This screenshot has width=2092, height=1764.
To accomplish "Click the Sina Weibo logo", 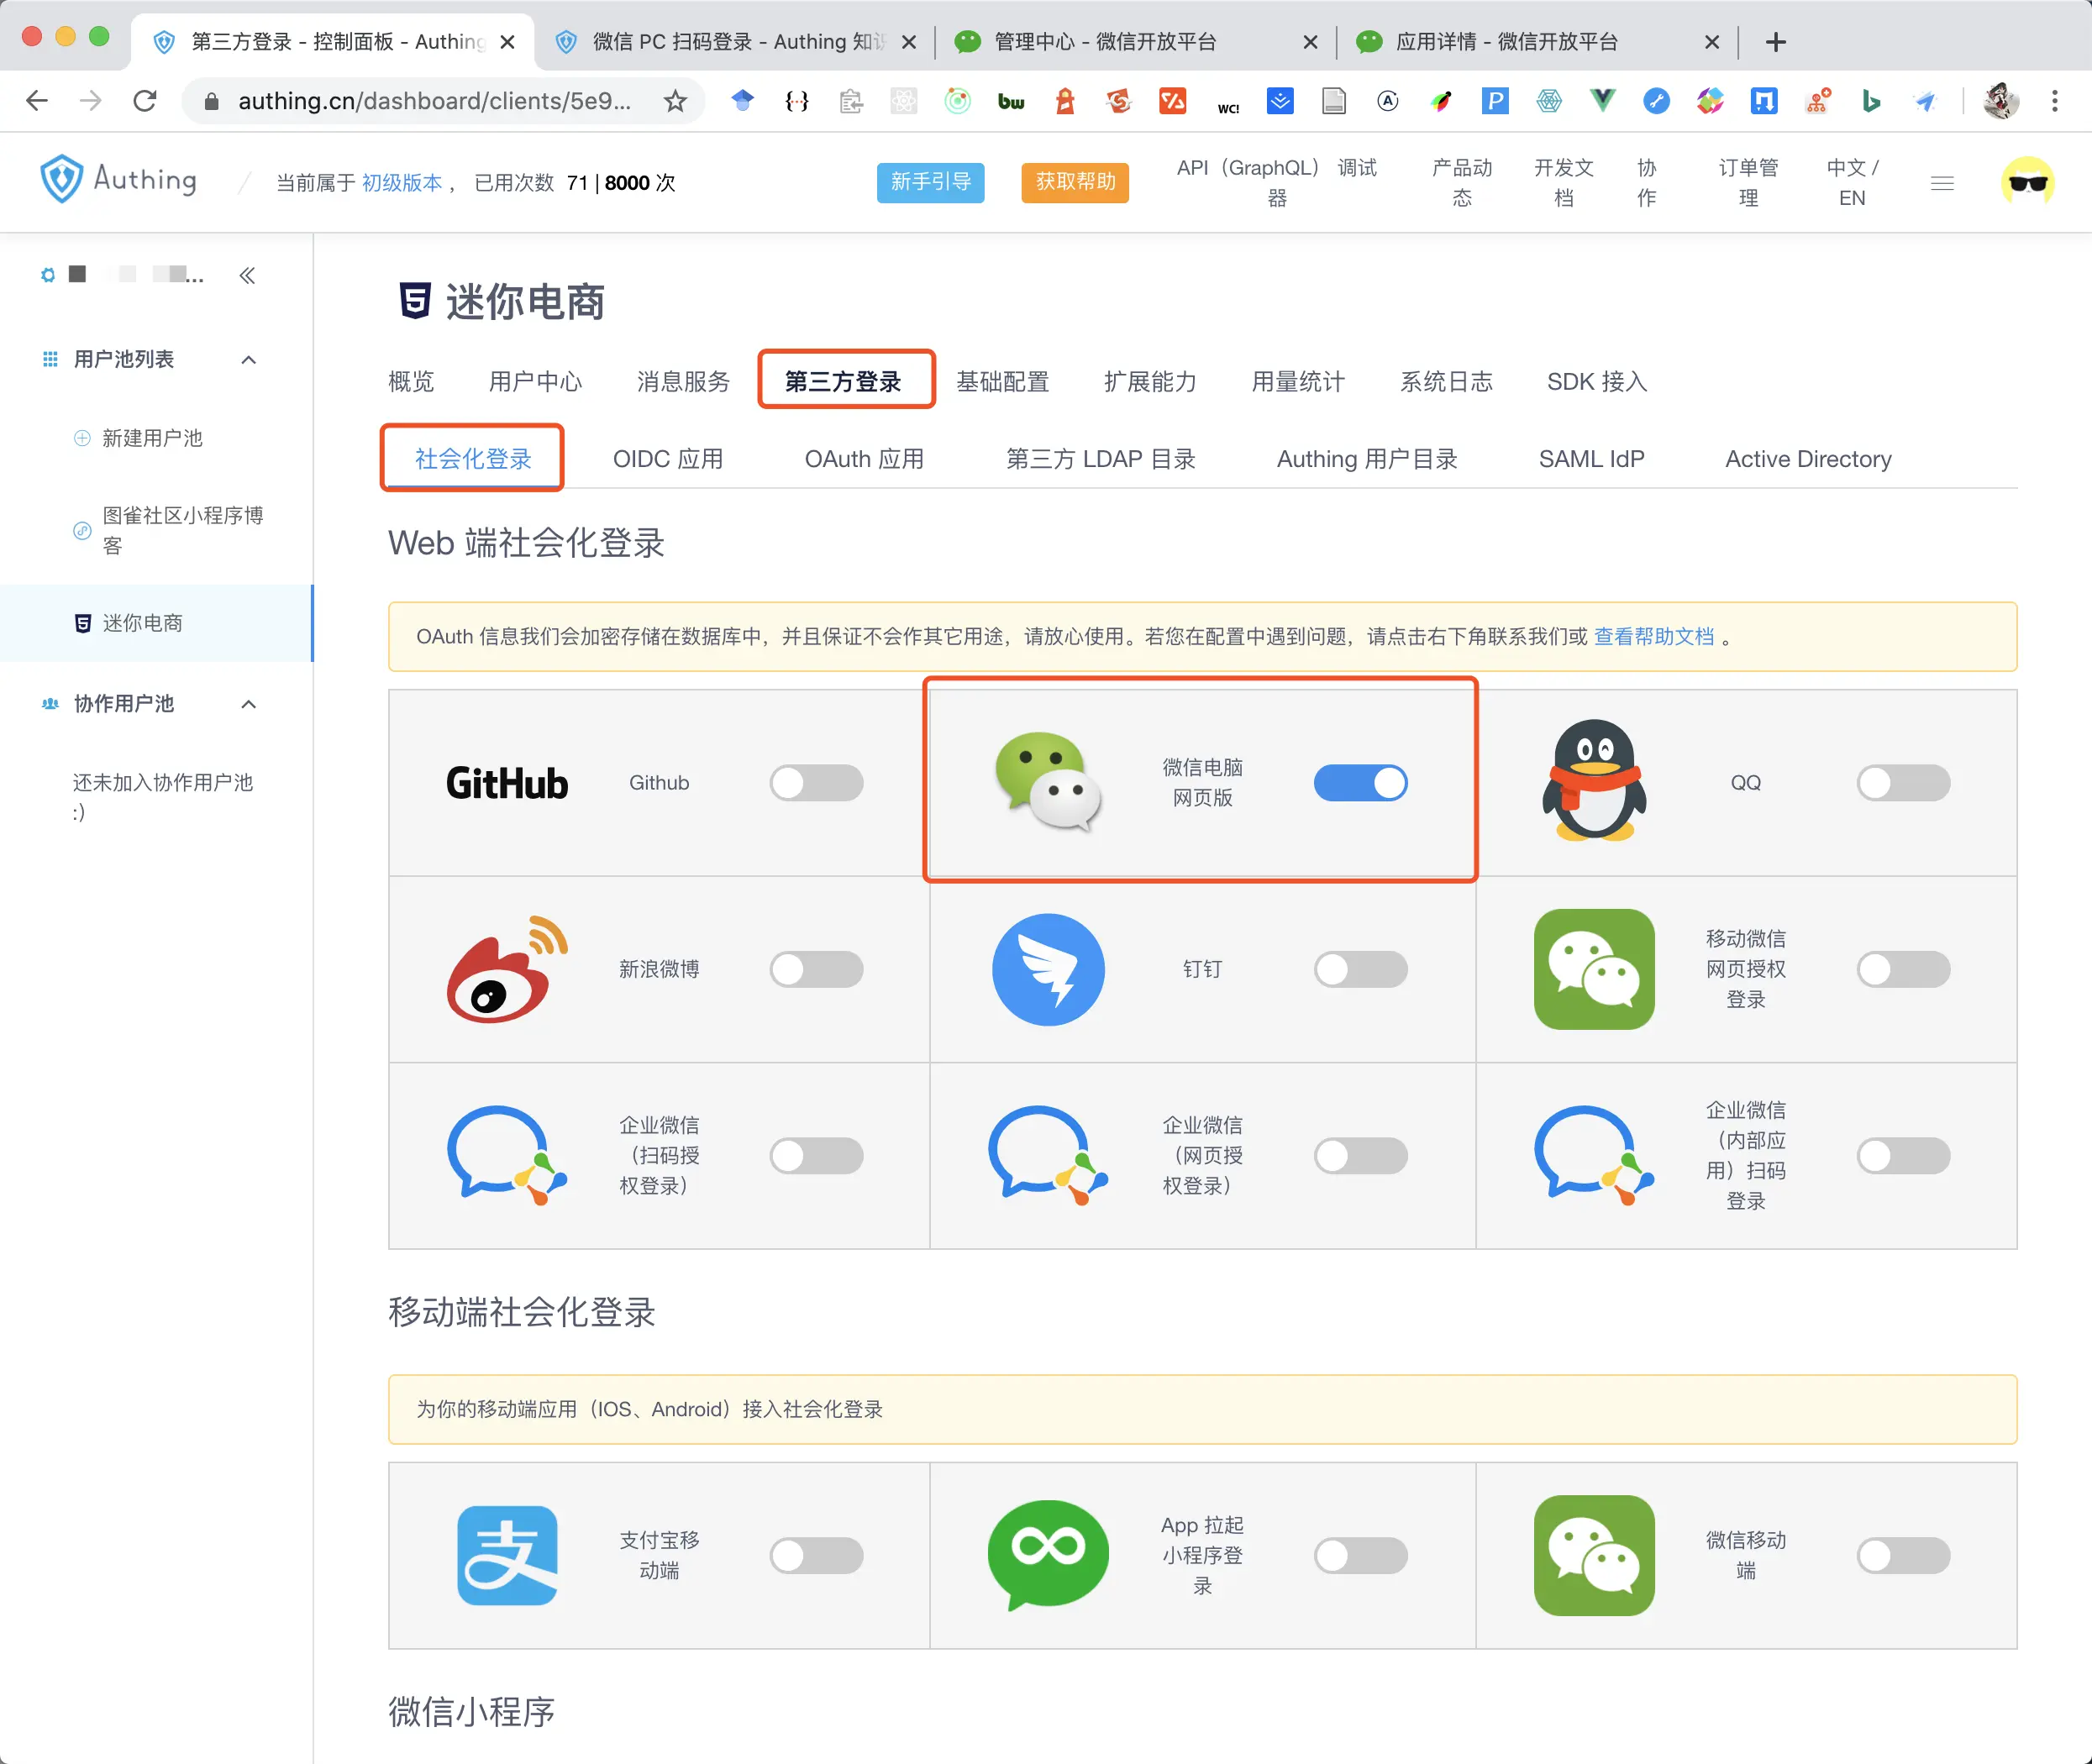I will coord(507,969).
